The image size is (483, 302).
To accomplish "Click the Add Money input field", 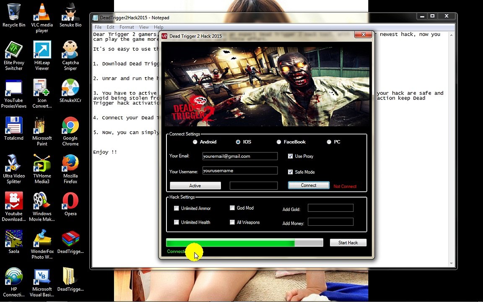I will pyautogui.click(x=330, y=222).
